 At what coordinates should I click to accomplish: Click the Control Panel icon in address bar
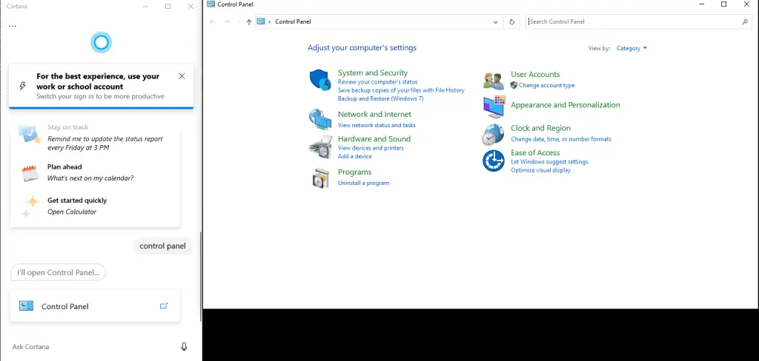[262, 21]
